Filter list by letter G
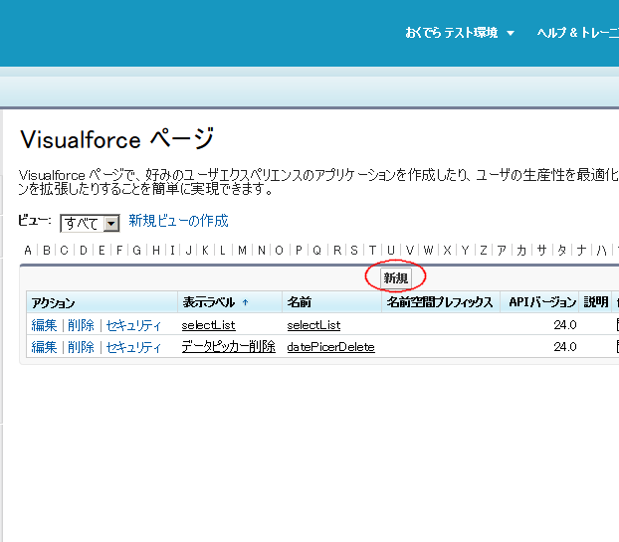 [x=137, y=251]
